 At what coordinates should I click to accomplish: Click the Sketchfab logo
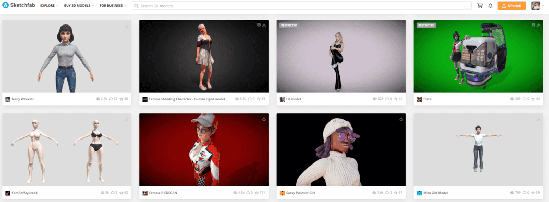click(19, 5)
